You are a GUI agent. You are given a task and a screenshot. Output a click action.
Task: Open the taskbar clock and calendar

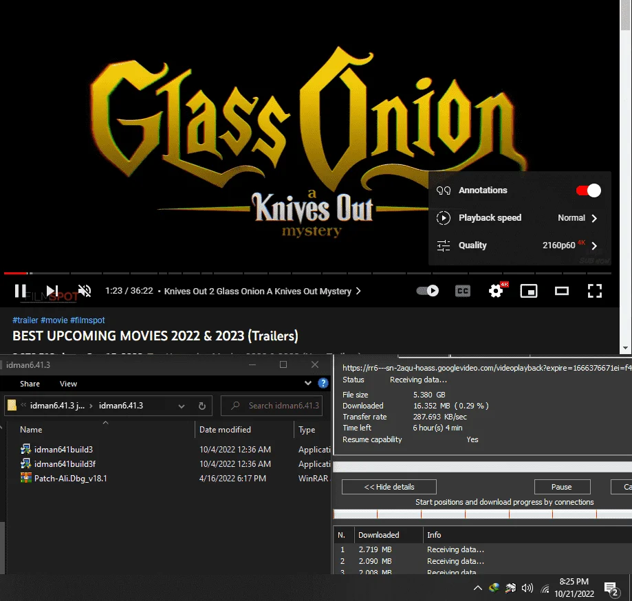(574, 588)
